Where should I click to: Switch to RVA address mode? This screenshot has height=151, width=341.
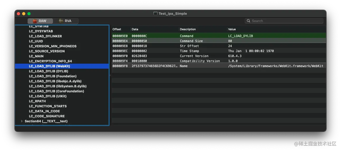click(x=66, y=21)
